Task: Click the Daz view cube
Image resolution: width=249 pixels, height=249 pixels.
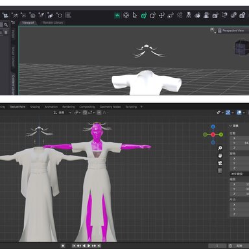Action: [x=241, y=48]
